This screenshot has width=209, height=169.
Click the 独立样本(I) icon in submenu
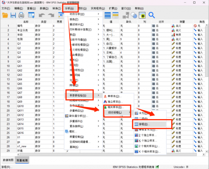coord(105,102)
